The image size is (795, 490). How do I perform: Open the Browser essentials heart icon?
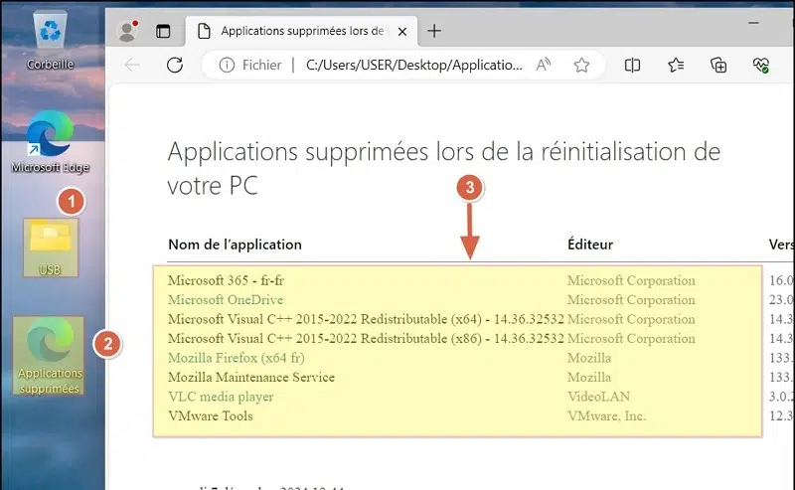coord(761,65)
